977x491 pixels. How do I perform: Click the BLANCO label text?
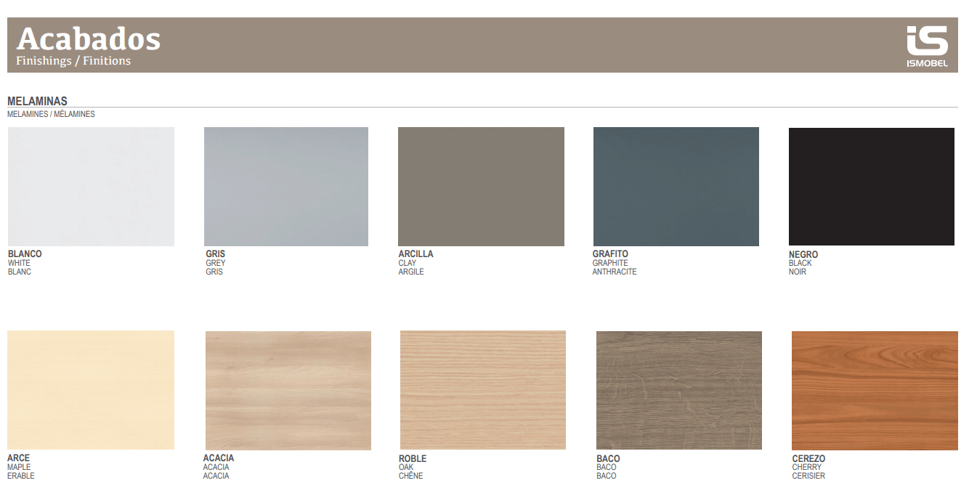coord(25,254)
